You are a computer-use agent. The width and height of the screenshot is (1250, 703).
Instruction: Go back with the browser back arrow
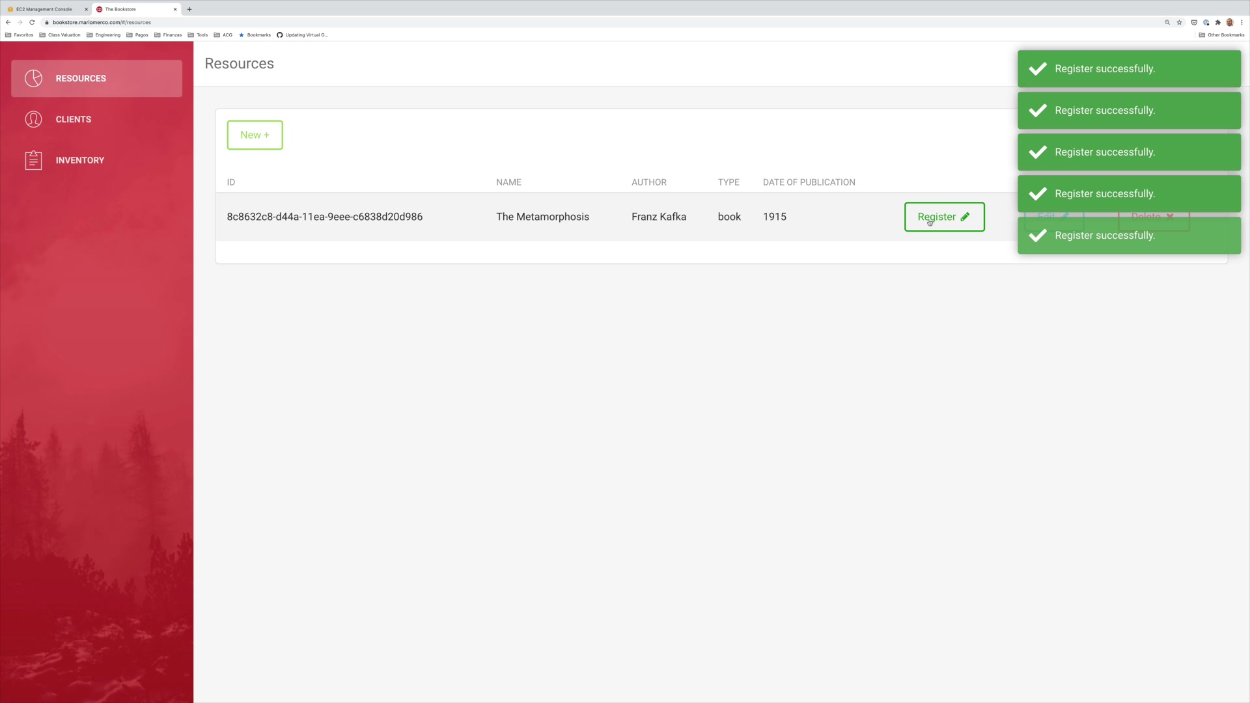pyautogui.click(x=8, y=22)
